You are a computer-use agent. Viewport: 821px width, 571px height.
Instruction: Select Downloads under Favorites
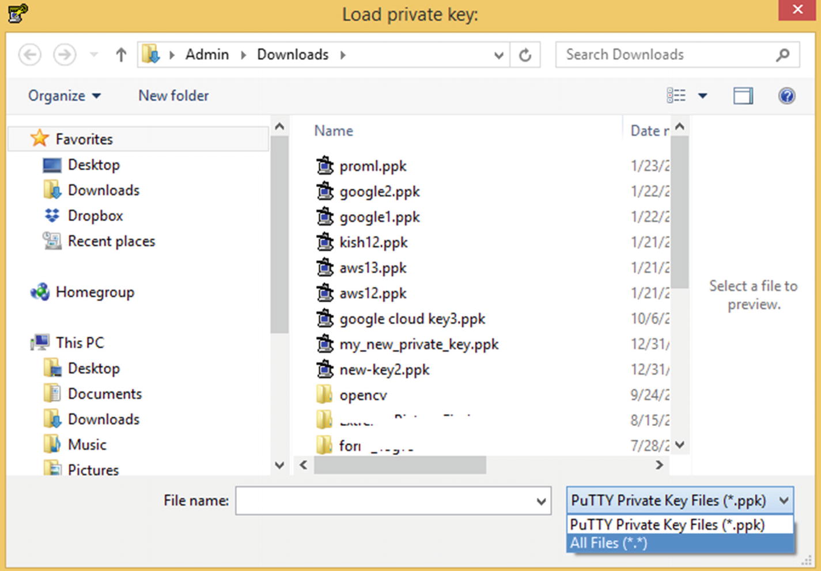104,190
